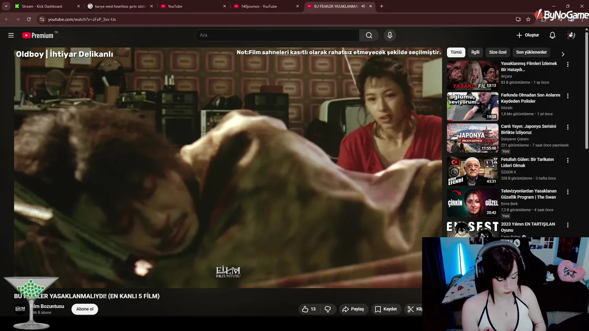The width and height of the screenshot is (589, 331).
Task: Select the Size özel filter chip
Action: click(498, 52)
